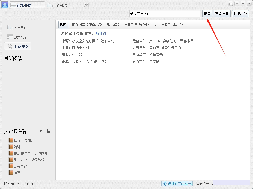Click the 老板来了 CTRL+H boss key

177,184
